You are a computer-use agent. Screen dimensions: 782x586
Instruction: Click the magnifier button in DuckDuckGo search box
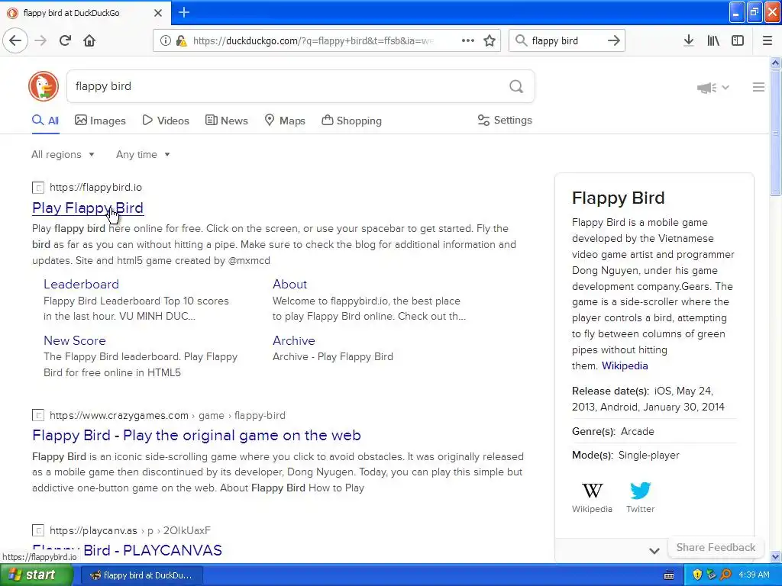pos(516,87)
